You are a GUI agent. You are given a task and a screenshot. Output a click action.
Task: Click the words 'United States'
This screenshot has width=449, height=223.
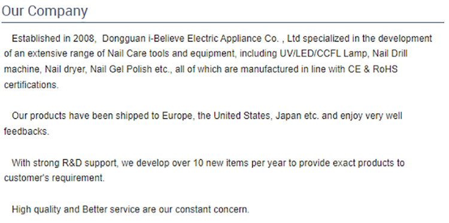[242, 116]
